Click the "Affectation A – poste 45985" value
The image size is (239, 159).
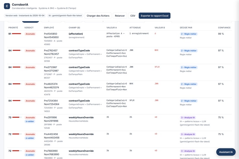pos(115,35)
